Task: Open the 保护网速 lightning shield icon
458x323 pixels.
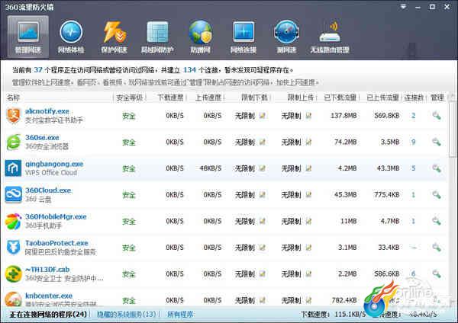Action: click(x=114, y=37)
